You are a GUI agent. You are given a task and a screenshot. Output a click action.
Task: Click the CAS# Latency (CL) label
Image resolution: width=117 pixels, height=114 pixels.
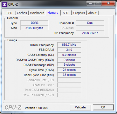pyautogui.click(x=41, y=55)
